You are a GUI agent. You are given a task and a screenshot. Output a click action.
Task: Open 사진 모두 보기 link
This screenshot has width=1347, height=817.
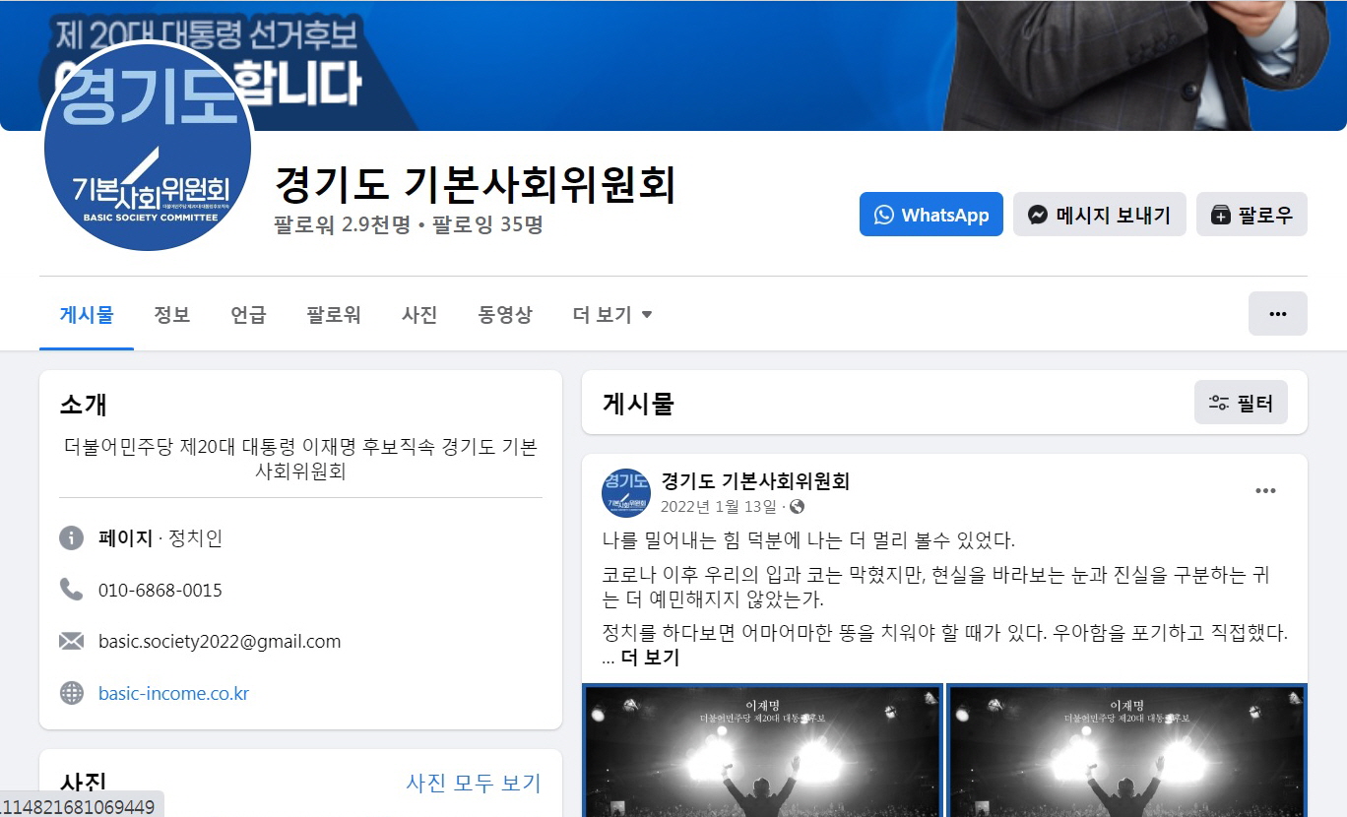pos(474,784)
